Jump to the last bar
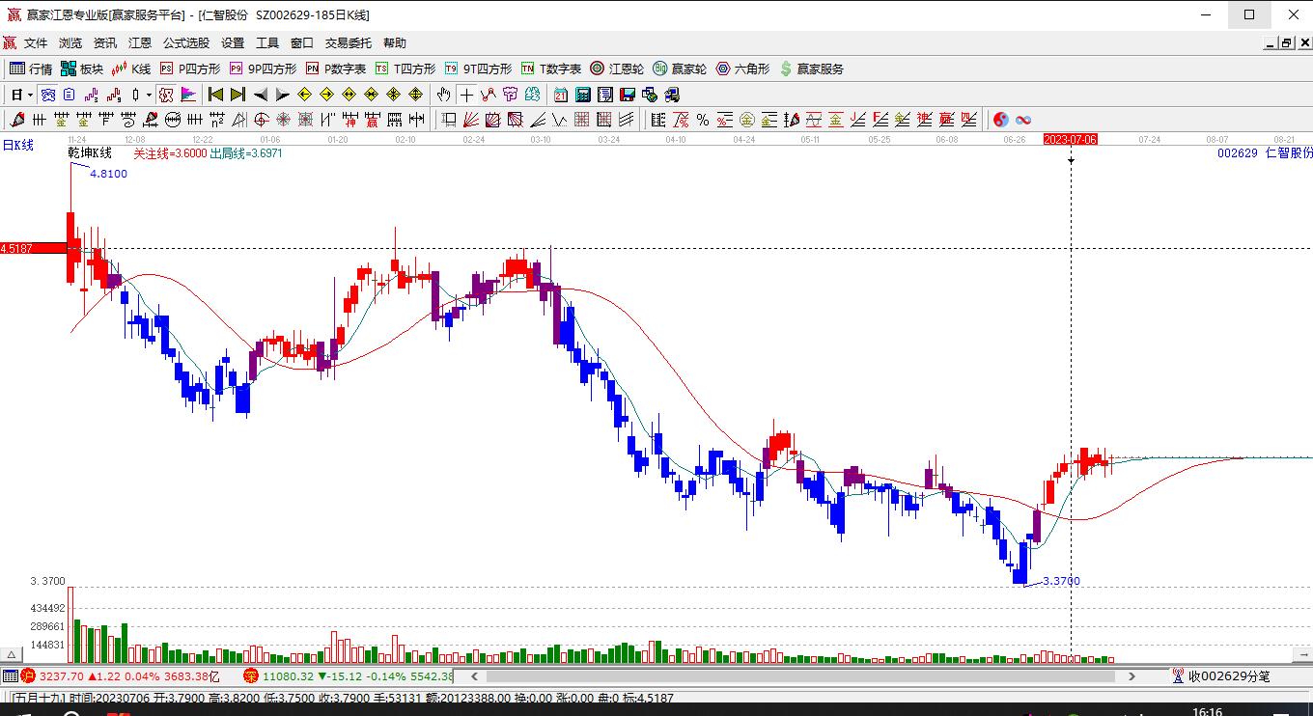This screenshot has width=1313, height=716. coord(237,95)
